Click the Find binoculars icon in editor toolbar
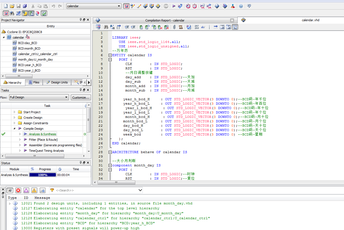The width and height of the screenshot is (344, 230). pos(106,27)
